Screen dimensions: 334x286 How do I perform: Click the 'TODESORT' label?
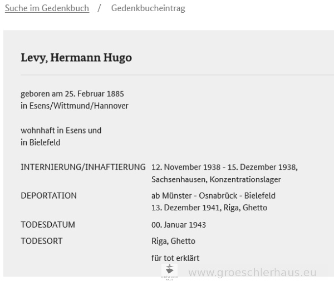tap(42, 241)
